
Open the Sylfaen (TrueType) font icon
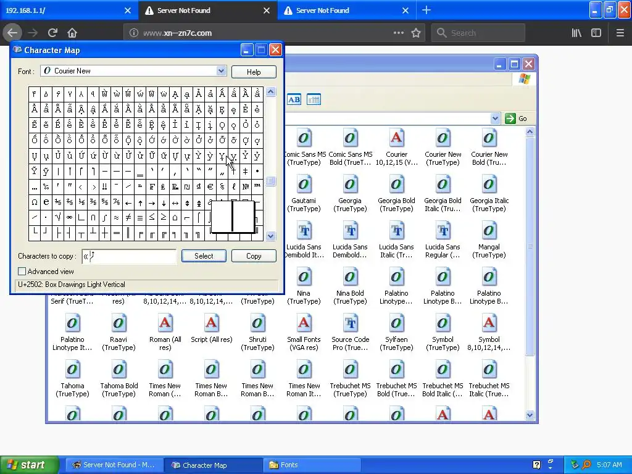point(396,323)
